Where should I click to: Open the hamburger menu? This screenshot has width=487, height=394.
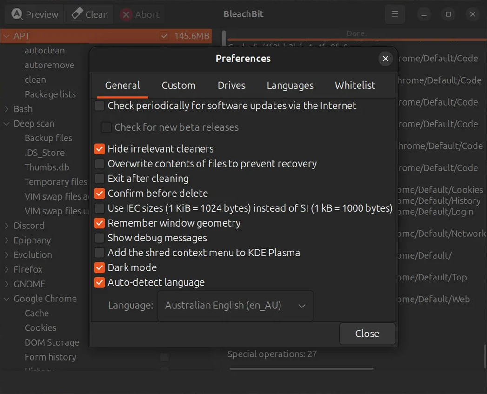click(x=394, y=14)
